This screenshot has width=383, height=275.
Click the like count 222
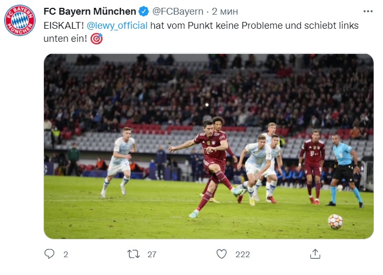click(242, 255)
